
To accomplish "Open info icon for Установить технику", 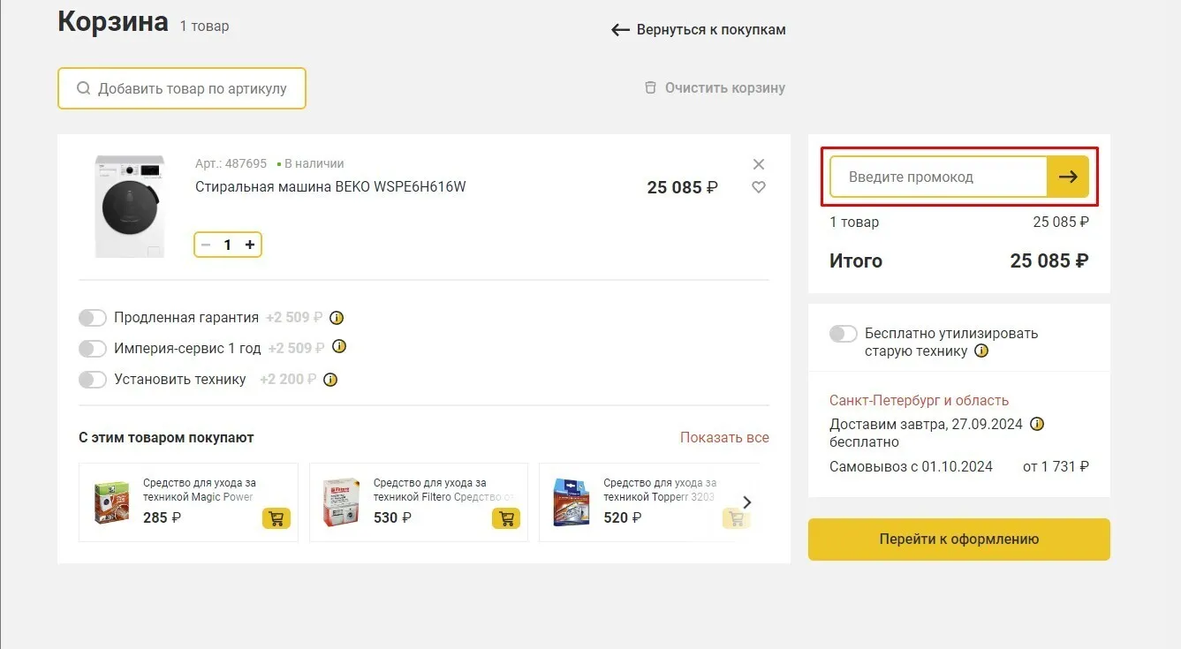I will pyautogui.click(x=330, y=380).
